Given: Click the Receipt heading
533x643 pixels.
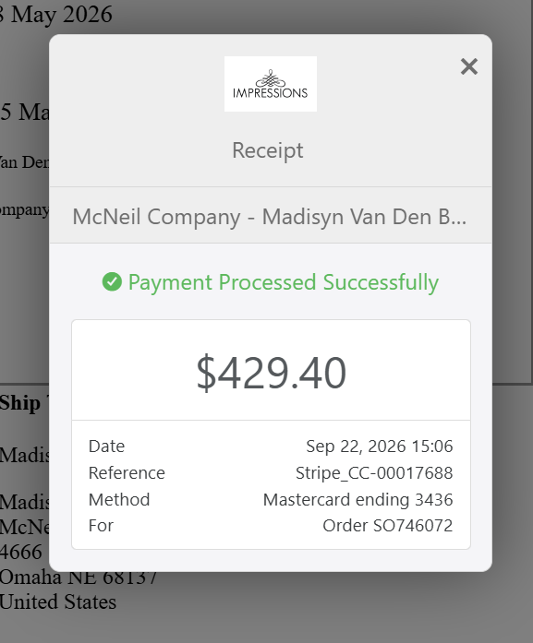Looking at the screenshot, I should (268, 150).
